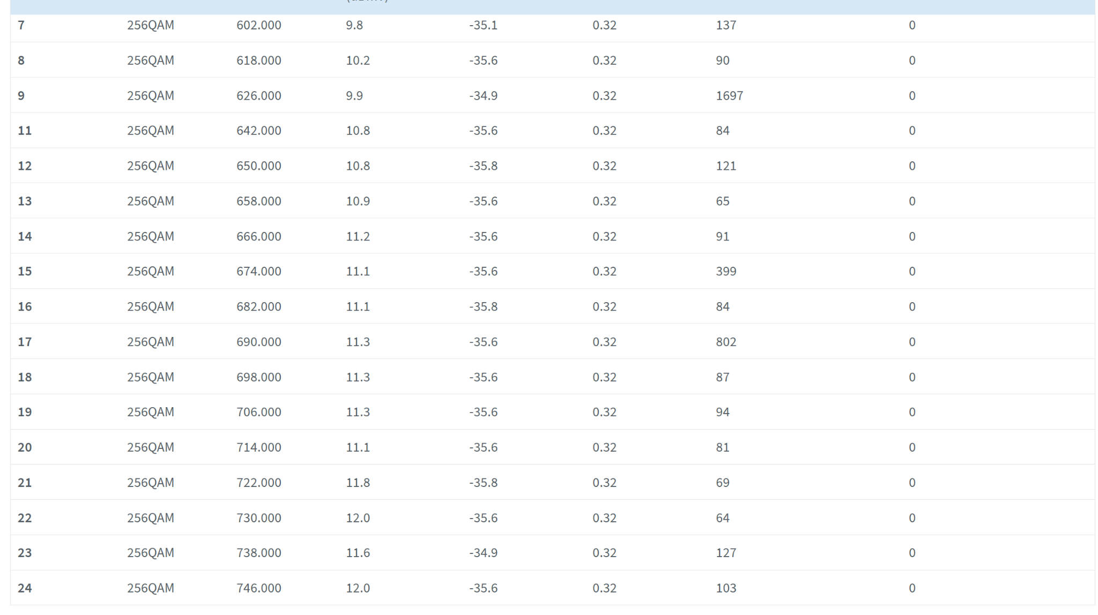This screenshot has width=1098, height=615.
Task: Click the 103 value in last row
Action: click(726, 588)
